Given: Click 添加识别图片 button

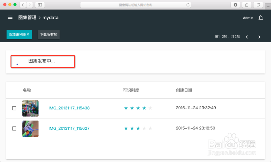Looking at the screenshot, I should coord(19,34).
